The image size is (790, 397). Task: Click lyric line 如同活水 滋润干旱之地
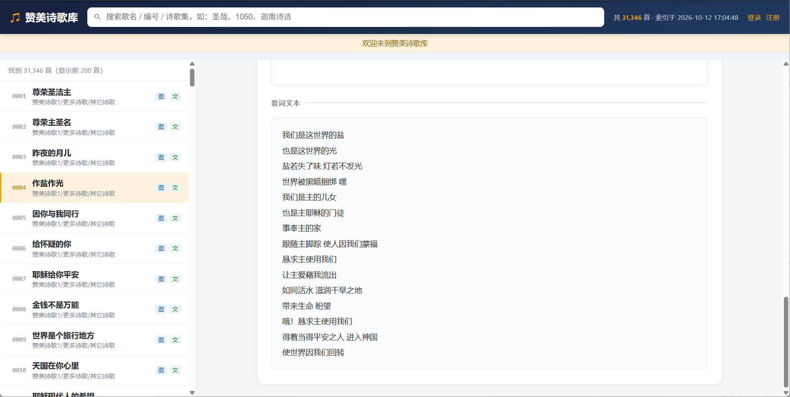point(322,290)
